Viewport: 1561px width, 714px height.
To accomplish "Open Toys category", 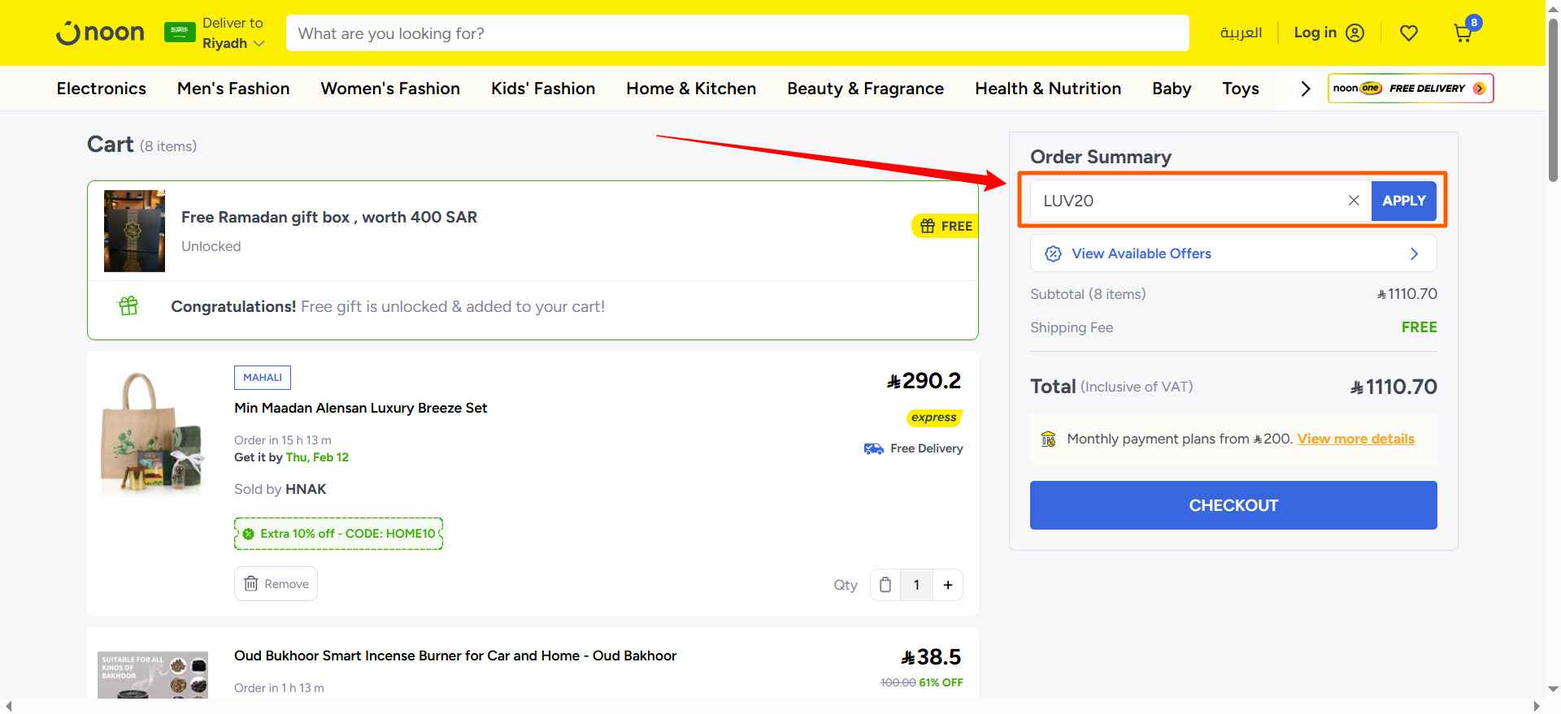I will pyautogui.click(x=1241, y=89).
